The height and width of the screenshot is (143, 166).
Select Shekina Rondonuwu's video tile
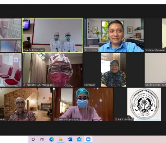click(83, 104)
